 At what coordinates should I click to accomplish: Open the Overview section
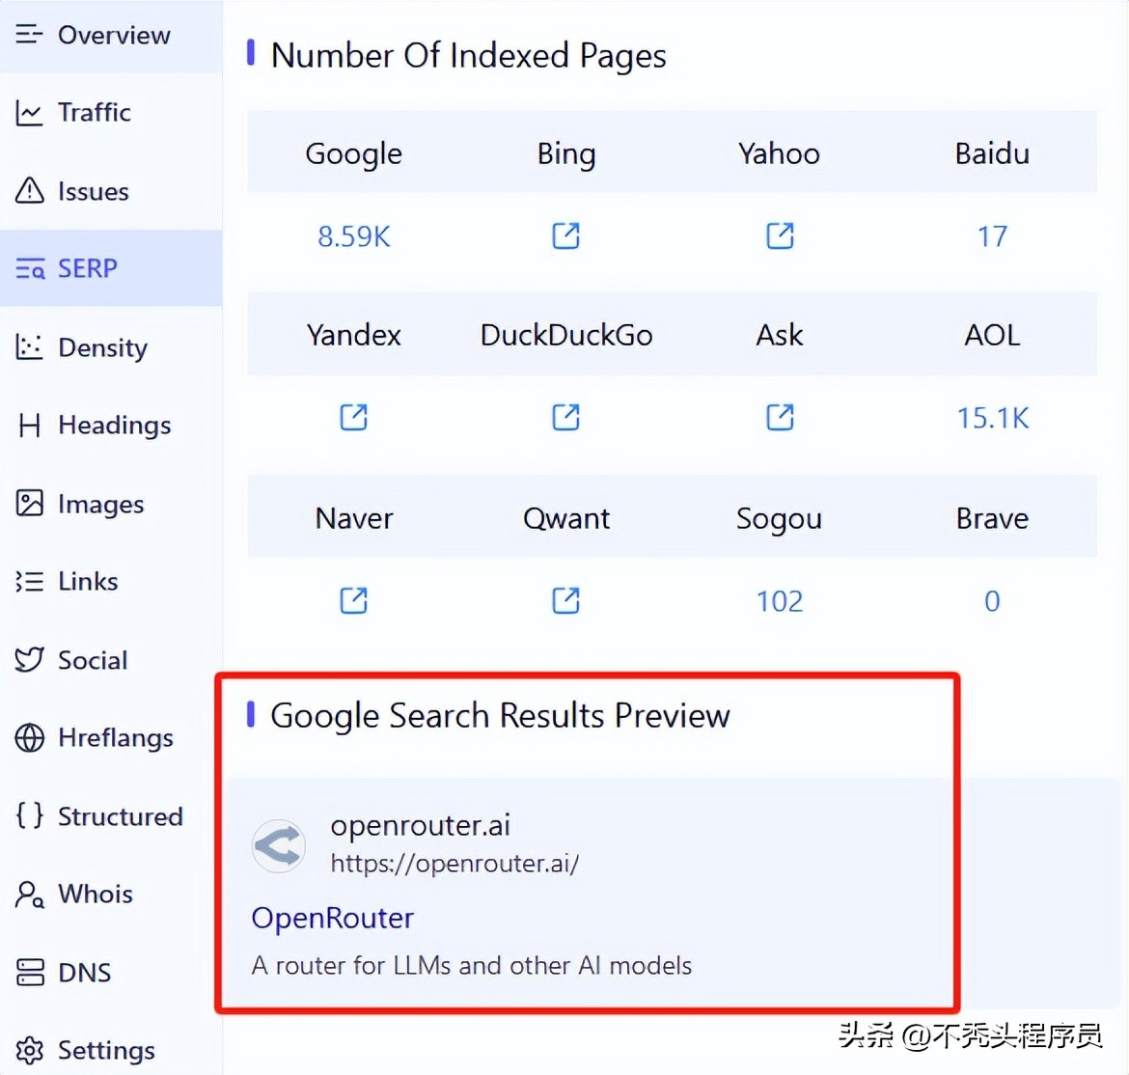tap(112, 36)
